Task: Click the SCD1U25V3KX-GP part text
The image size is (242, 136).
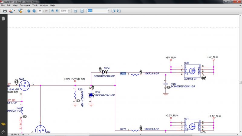Action: coord(104,76)
